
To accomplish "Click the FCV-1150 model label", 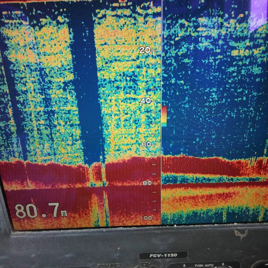I will (x=163, y=255).
